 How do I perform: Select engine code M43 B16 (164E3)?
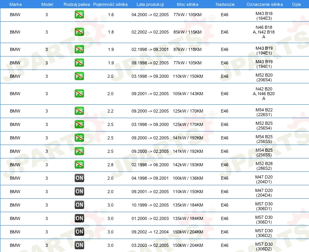[x=264, y=16]
